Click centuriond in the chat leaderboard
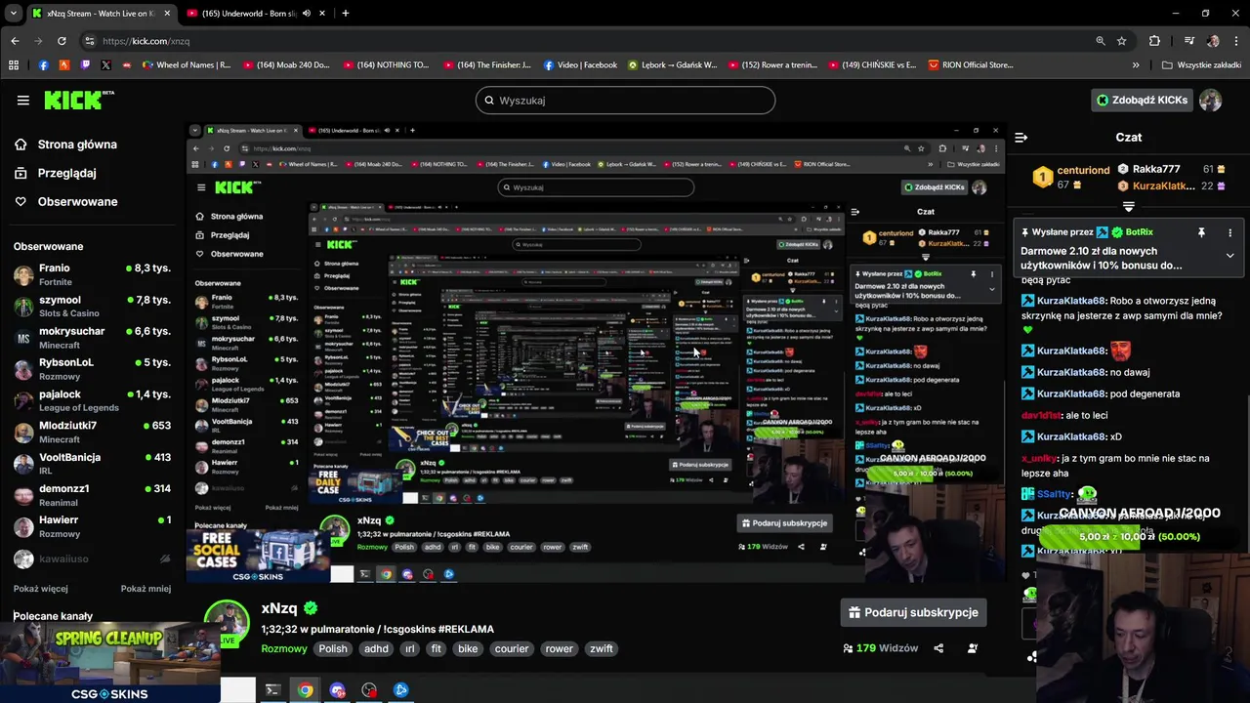Viewport: 1250px width, 703px height. click(x=1082, y=170)
